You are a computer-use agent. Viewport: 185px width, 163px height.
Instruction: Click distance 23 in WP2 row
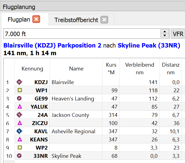point(170,148)
